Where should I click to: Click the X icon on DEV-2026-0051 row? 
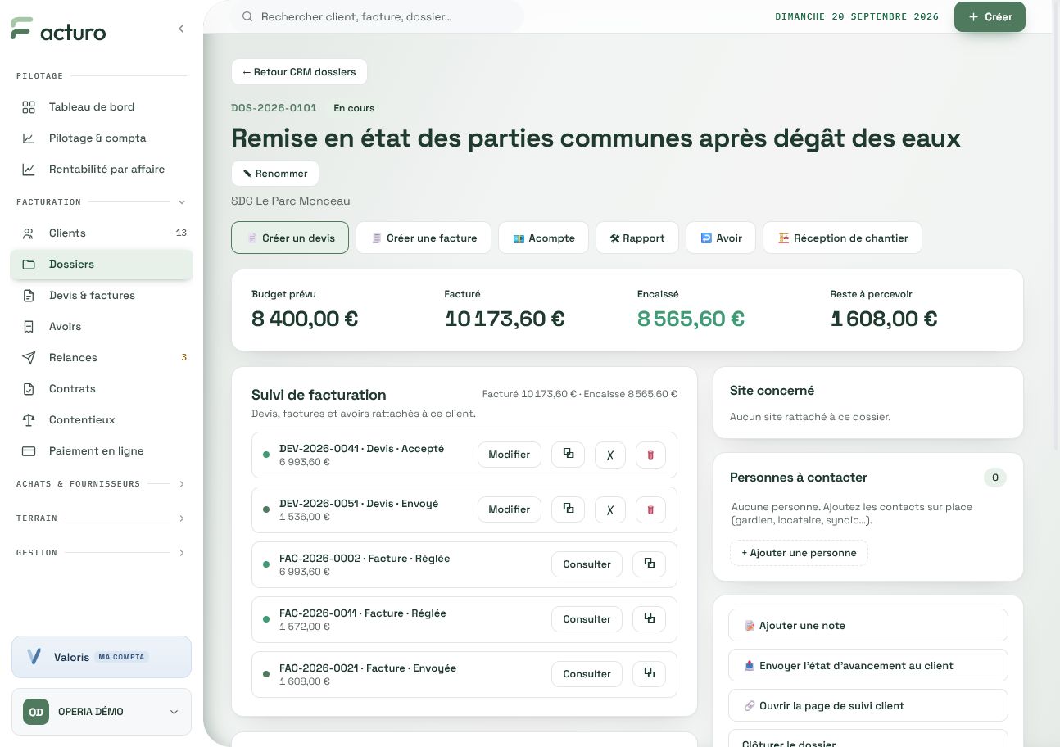tap(610, 509)
